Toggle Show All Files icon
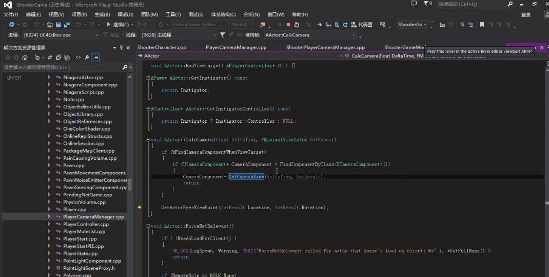The height and width of the screenshot is (277, 549). click(67, 57)
